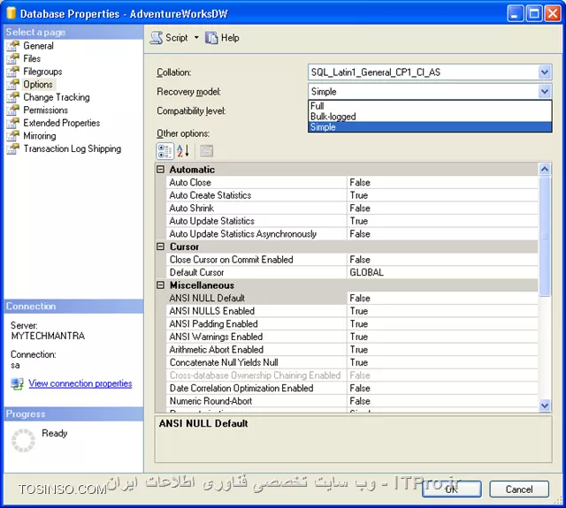Viewport: 566px width, 508px height.
Task: Click the Files page icon
Action: 13,58
